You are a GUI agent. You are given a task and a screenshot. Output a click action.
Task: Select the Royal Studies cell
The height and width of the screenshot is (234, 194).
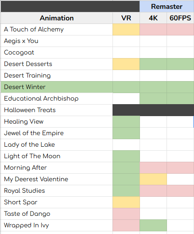[x=57, y=191]
